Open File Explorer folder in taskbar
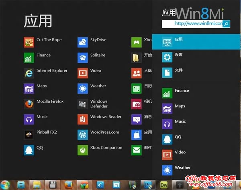Image resolution: width=241 pixels, height=190 pixels. (x=37, y=185)
